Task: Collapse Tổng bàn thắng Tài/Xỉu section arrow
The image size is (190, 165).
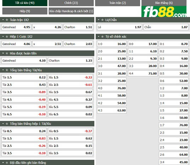Action: [3, 70]
